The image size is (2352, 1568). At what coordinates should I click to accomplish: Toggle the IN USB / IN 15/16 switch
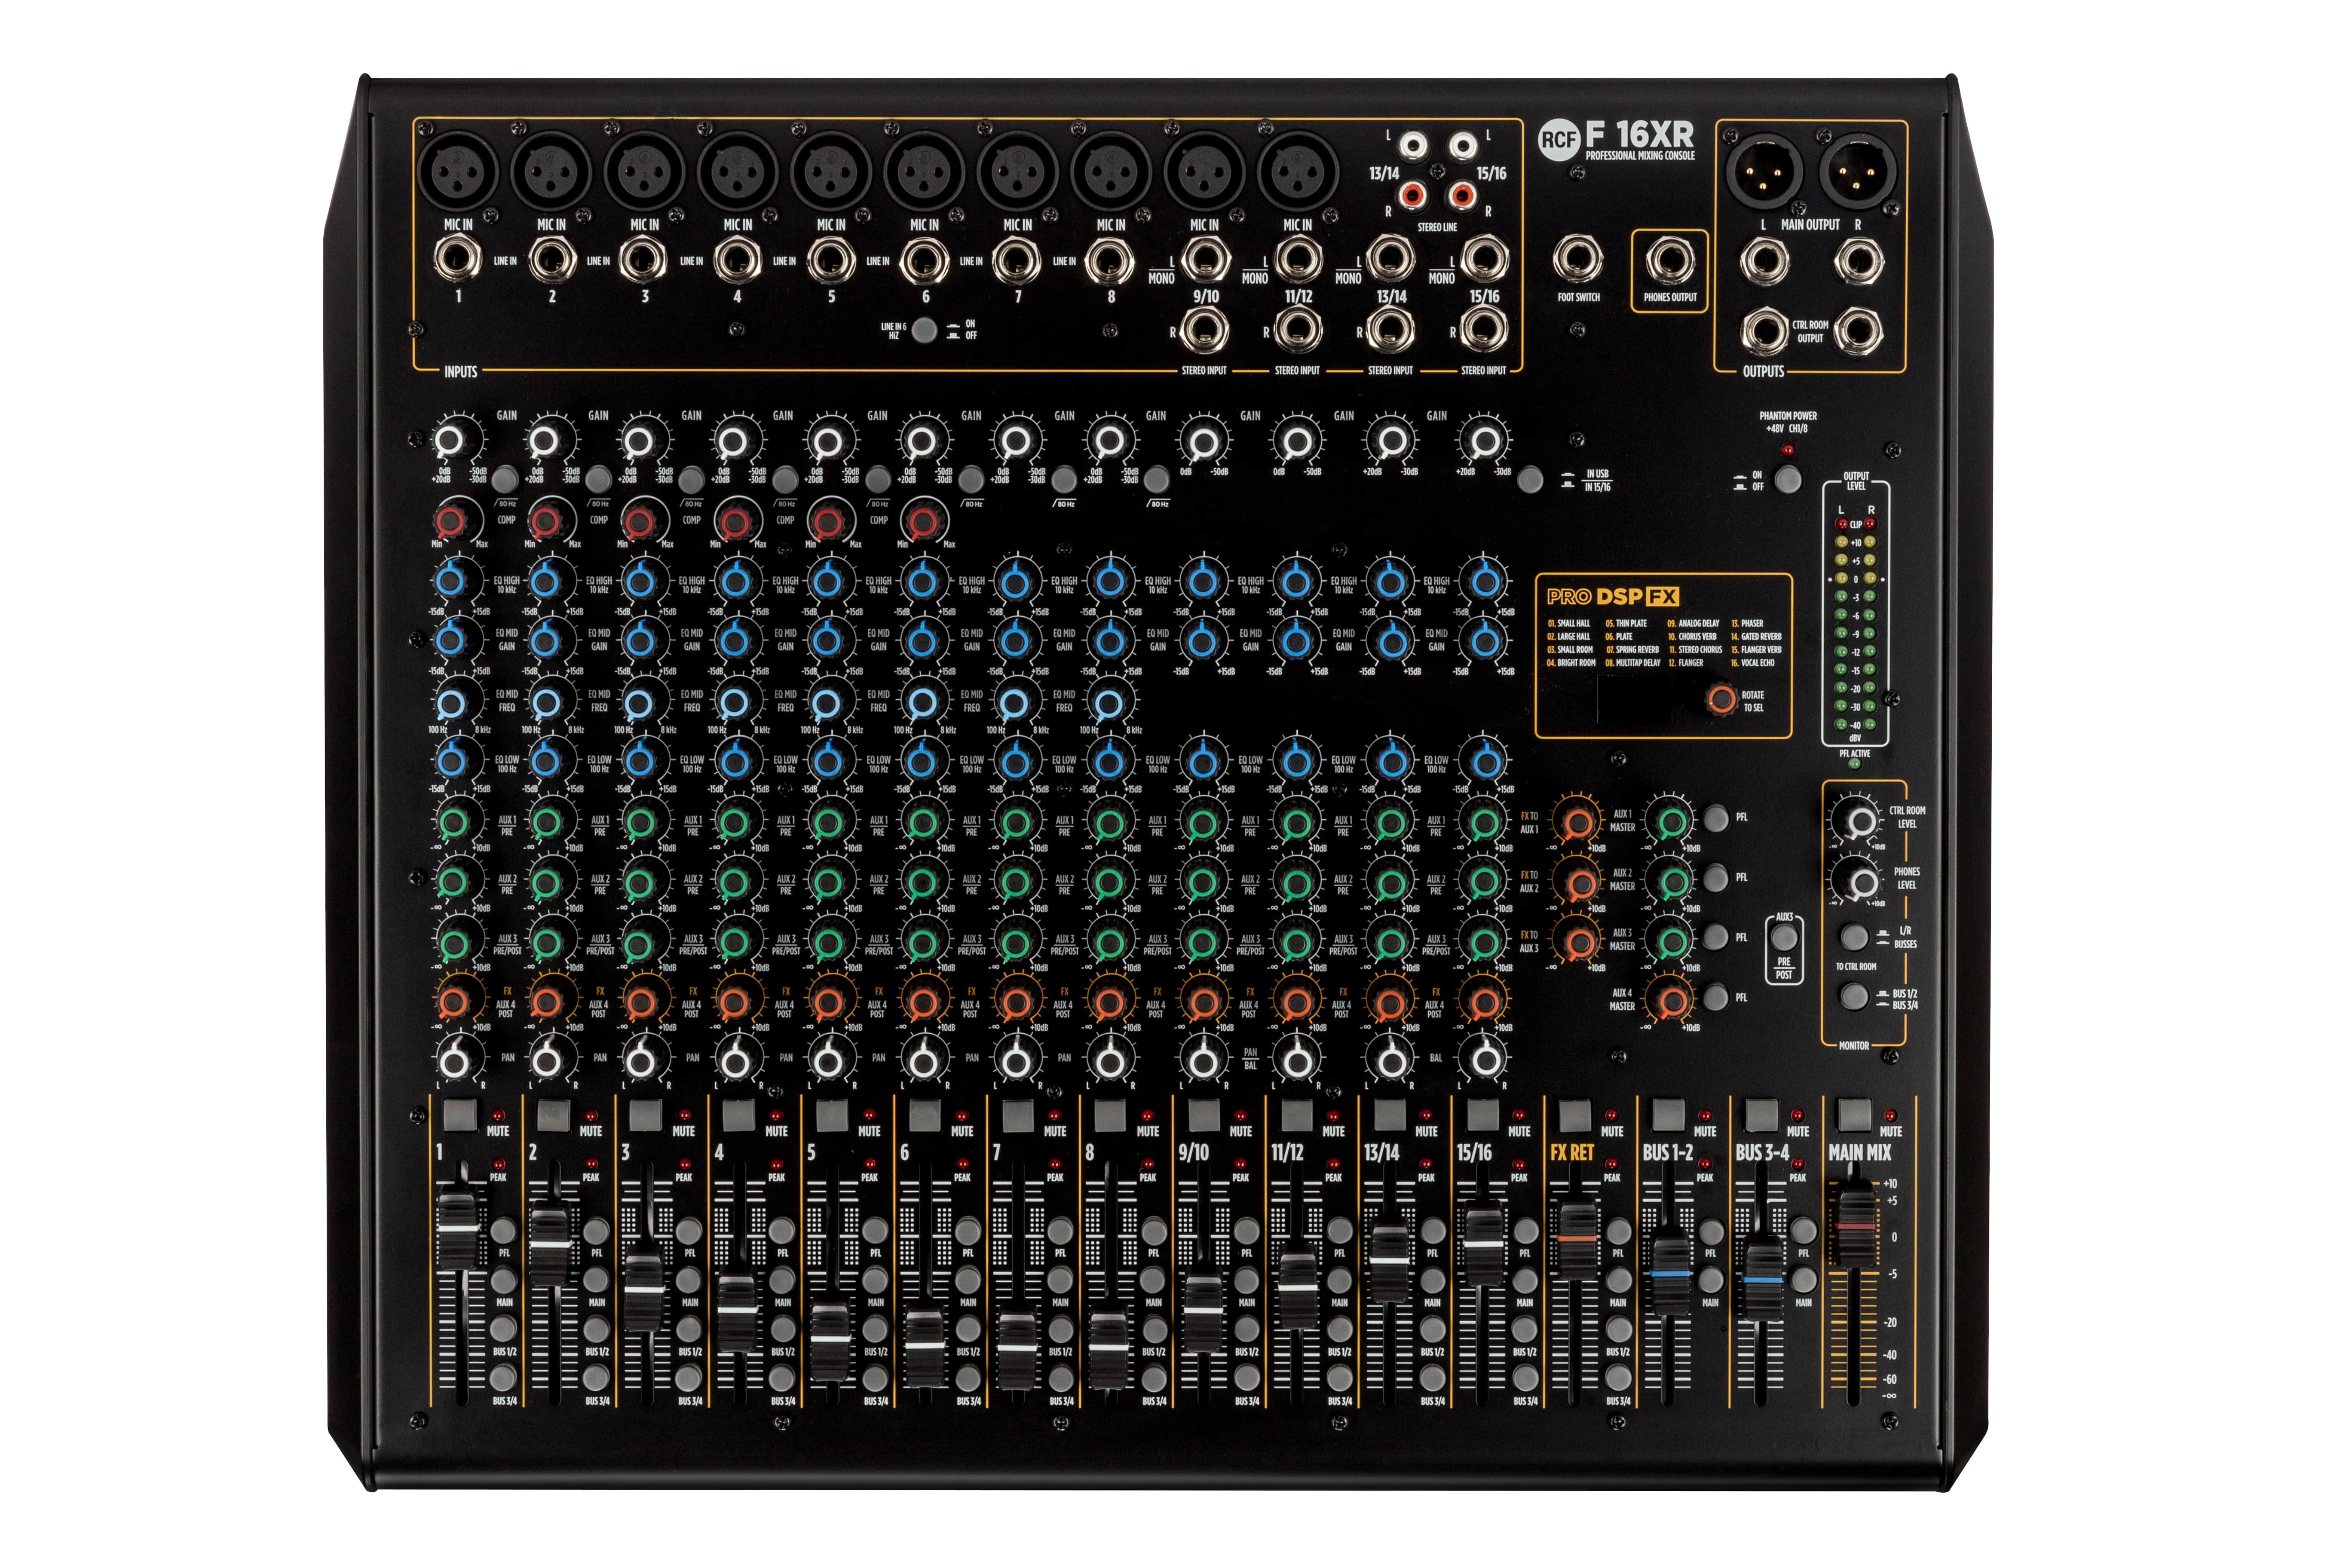pos(1530,480)
